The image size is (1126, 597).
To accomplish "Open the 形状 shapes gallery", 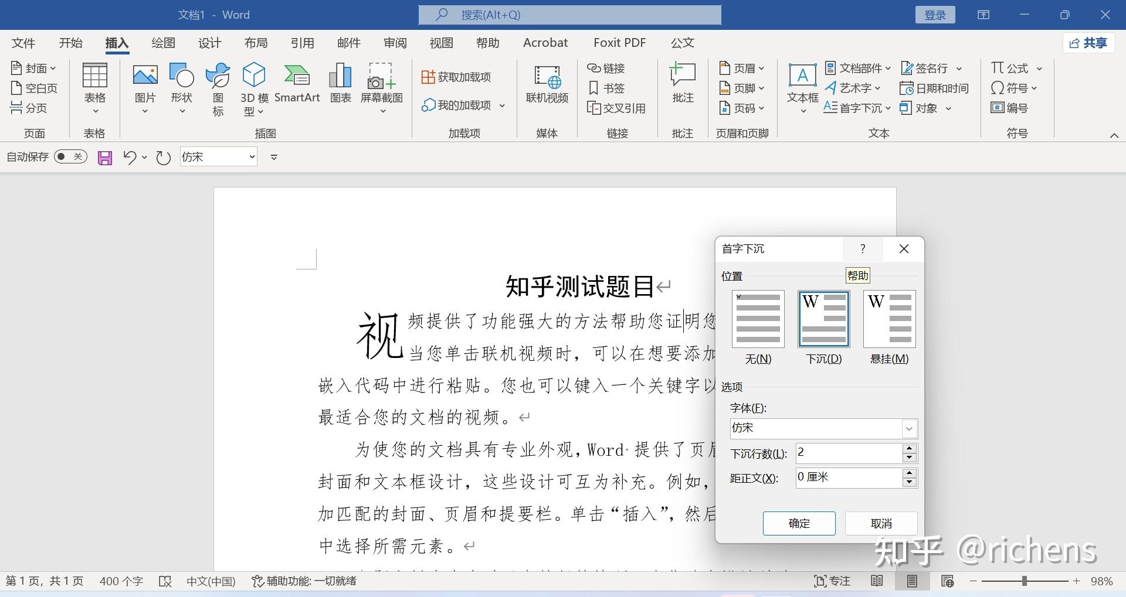I will [x=182, y=89].
